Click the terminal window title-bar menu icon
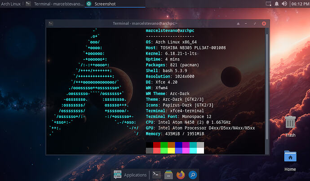The width and height of the screenshot is (310, 181). [51, 23]
